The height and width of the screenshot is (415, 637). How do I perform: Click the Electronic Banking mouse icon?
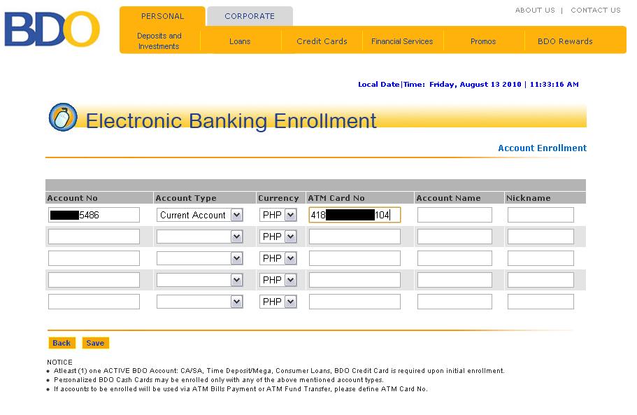(x=63, y=118)
